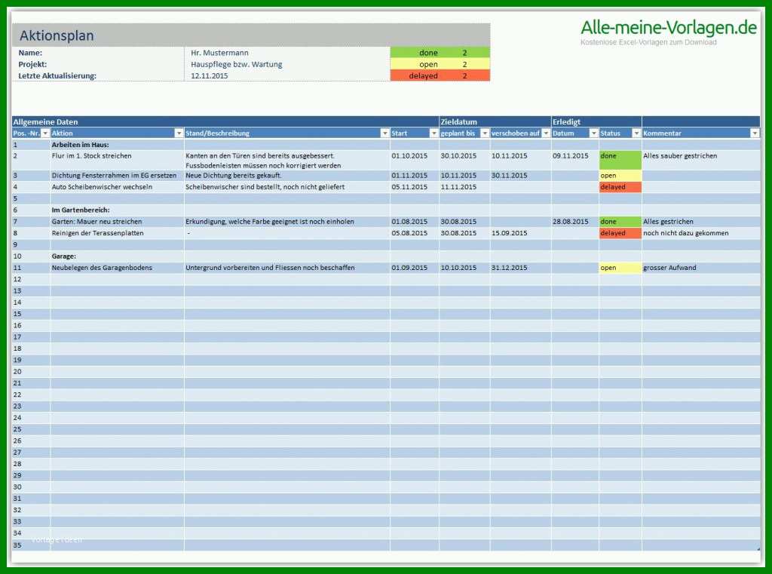Select the open status in row 11
The image size is (772, 574).
[x=620, y=268]
